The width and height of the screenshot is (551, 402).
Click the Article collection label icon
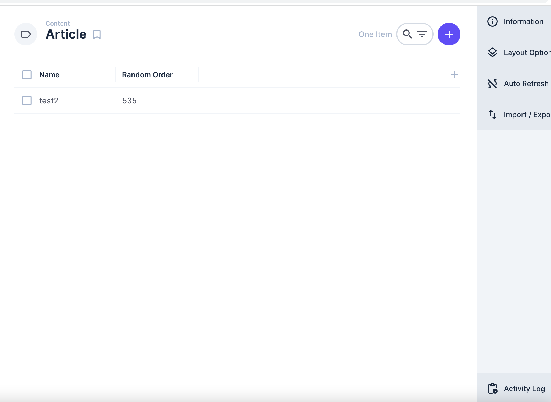pyautogui.click(x=26, y=34)
